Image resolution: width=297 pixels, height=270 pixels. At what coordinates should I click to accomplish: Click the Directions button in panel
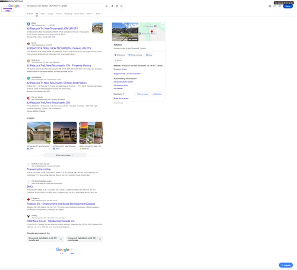pyautogui.click(x=119, y=55)
